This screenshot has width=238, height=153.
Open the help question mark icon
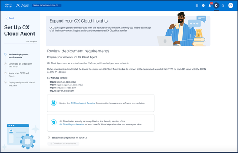(203, 6)
